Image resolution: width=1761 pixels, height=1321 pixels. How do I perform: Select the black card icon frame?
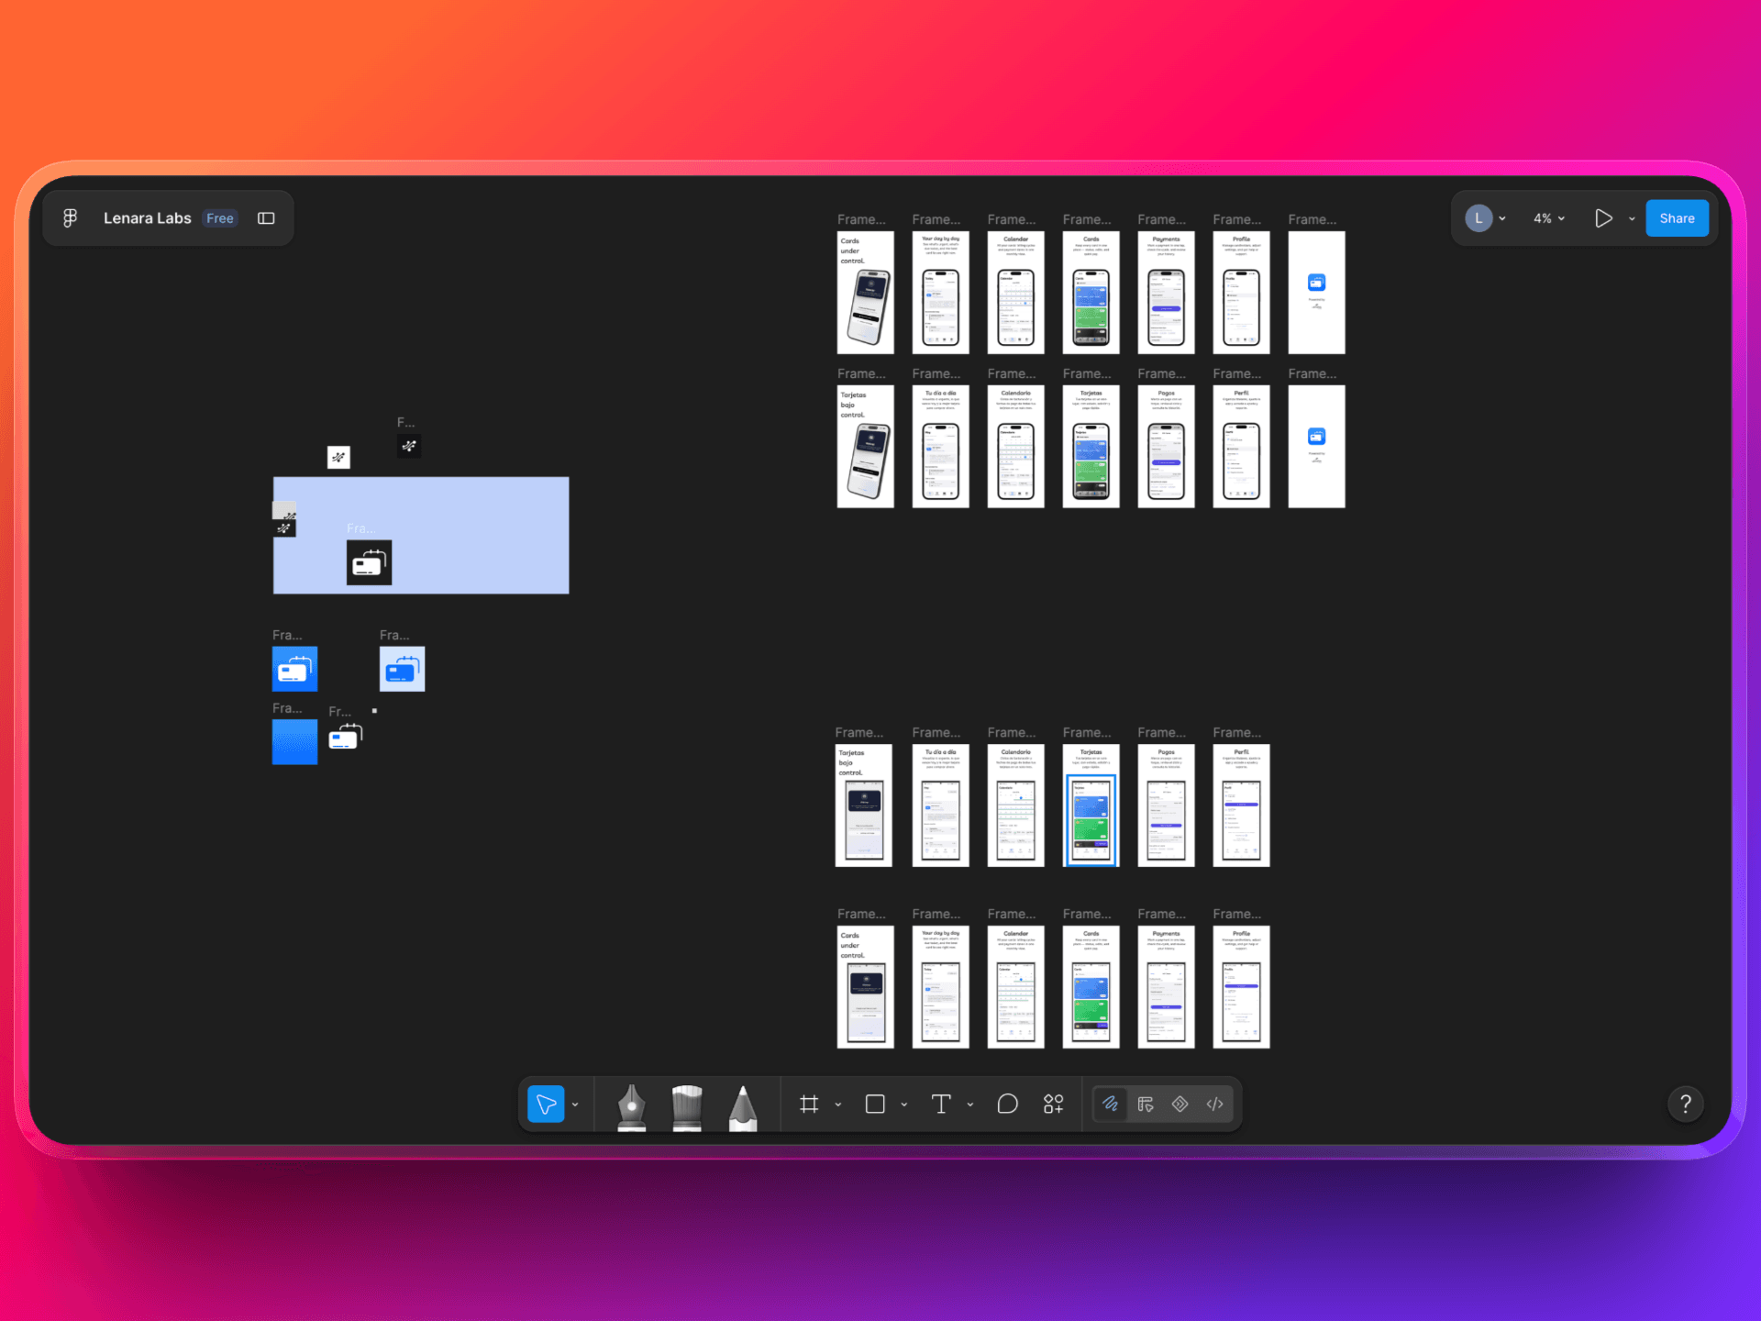pyautogui.click(x=369, y=562)
